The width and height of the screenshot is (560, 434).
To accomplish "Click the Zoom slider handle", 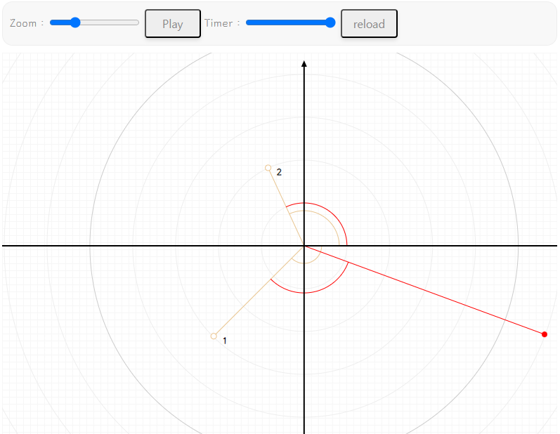I will pyautogui.click(x=75, y=22).
